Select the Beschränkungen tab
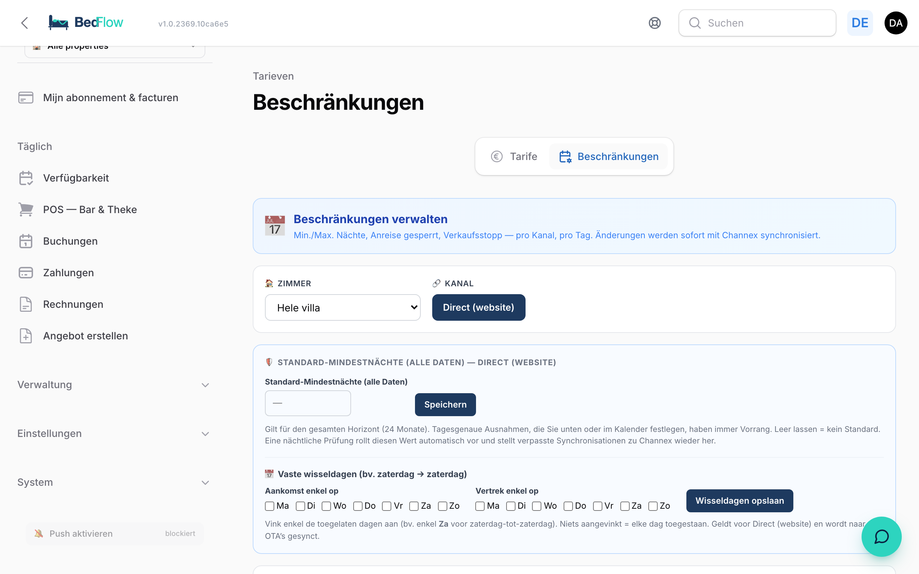 pyautogui.click(x=608, y=156)
